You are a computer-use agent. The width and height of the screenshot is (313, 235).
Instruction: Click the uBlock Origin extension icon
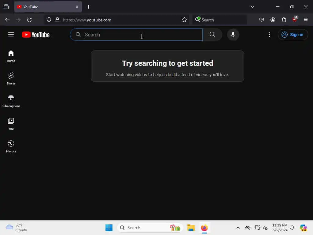click(x=295, y=19)
